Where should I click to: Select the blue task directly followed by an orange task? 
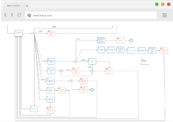[x=51, y=90]
